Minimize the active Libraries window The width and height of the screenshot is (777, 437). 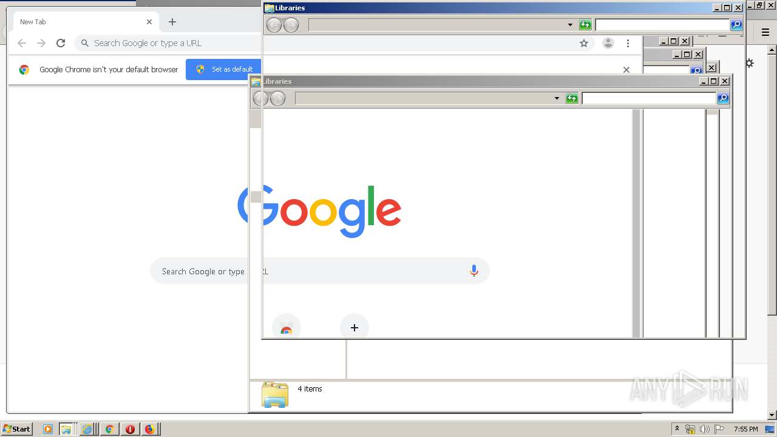click(717, 8)
